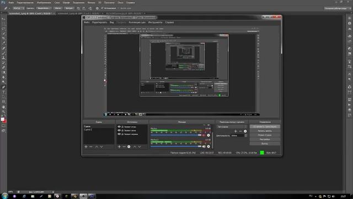Open the Контур mode dropdown in Photoshop

click(x=18, y=8)
